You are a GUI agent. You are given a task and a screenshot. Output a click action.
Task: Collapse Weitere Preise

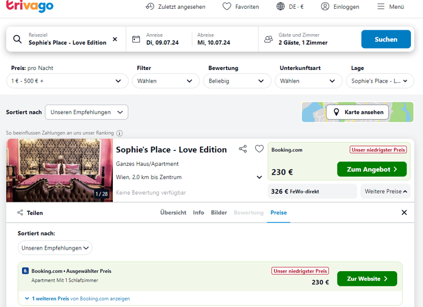click(385, 191)
